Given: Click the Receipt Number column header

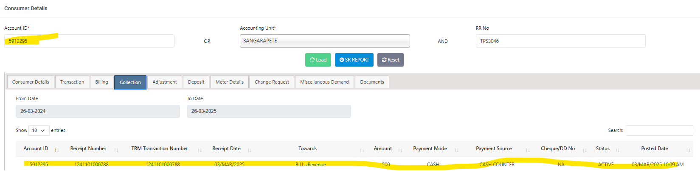Looking at the screenshot, I should (88, 149).
